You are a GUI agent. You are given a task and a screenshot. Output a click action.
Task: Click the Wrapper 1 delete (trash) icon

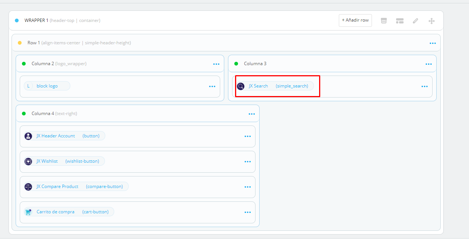point(384,21)
